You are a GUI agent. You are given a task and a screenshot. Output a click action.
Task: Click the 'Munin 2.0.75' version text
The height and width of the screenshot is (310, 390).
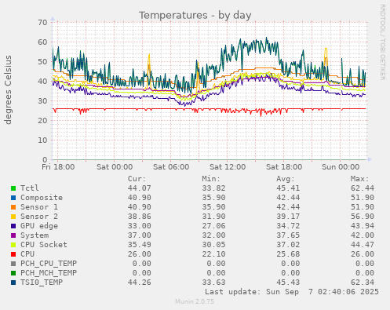pos(195,301)
